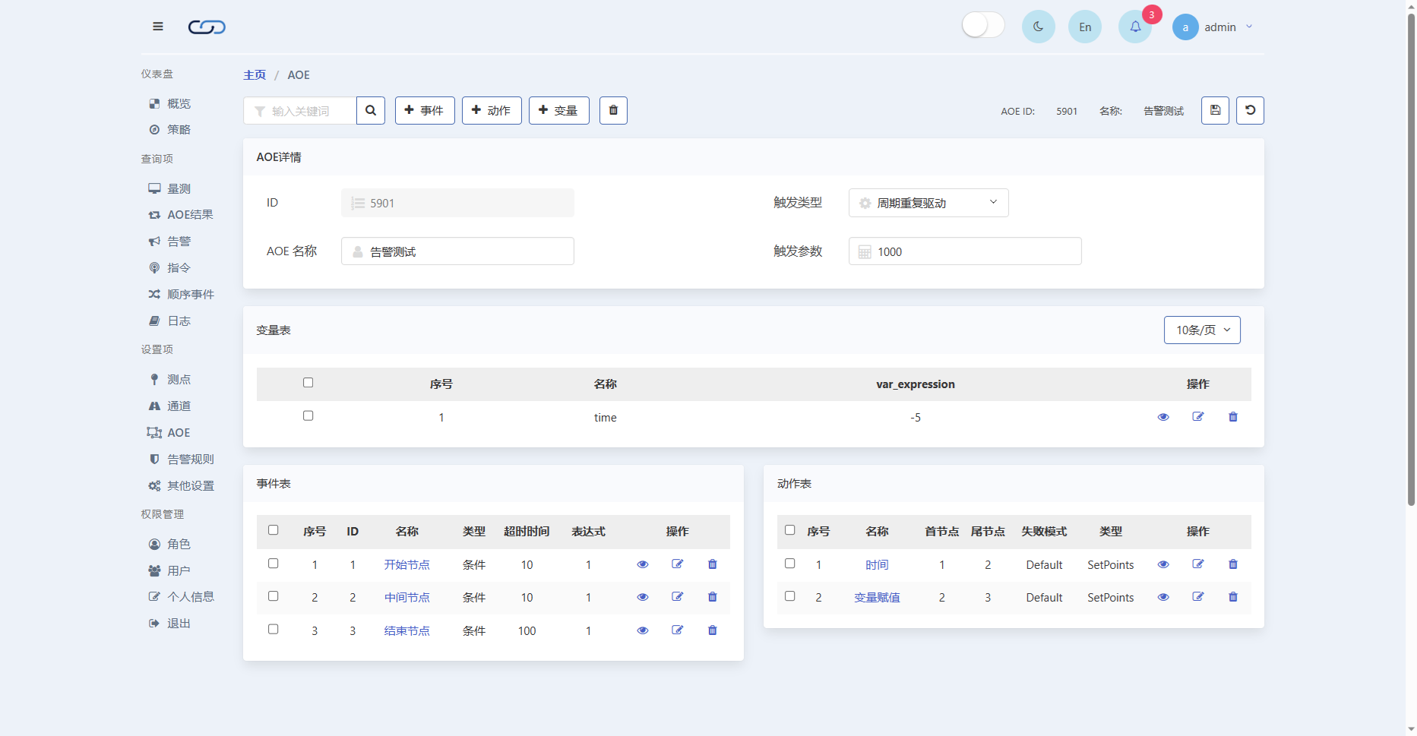Open AOE结果 sidebar item
This screenshot has height=736, width=1417.
[x=181, y=215]
